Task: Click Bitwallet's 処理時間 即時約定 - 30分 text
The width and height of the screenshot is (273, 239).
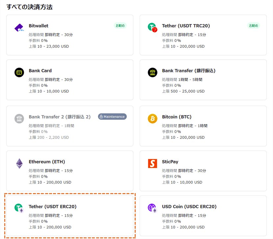Action: (51, 35)
